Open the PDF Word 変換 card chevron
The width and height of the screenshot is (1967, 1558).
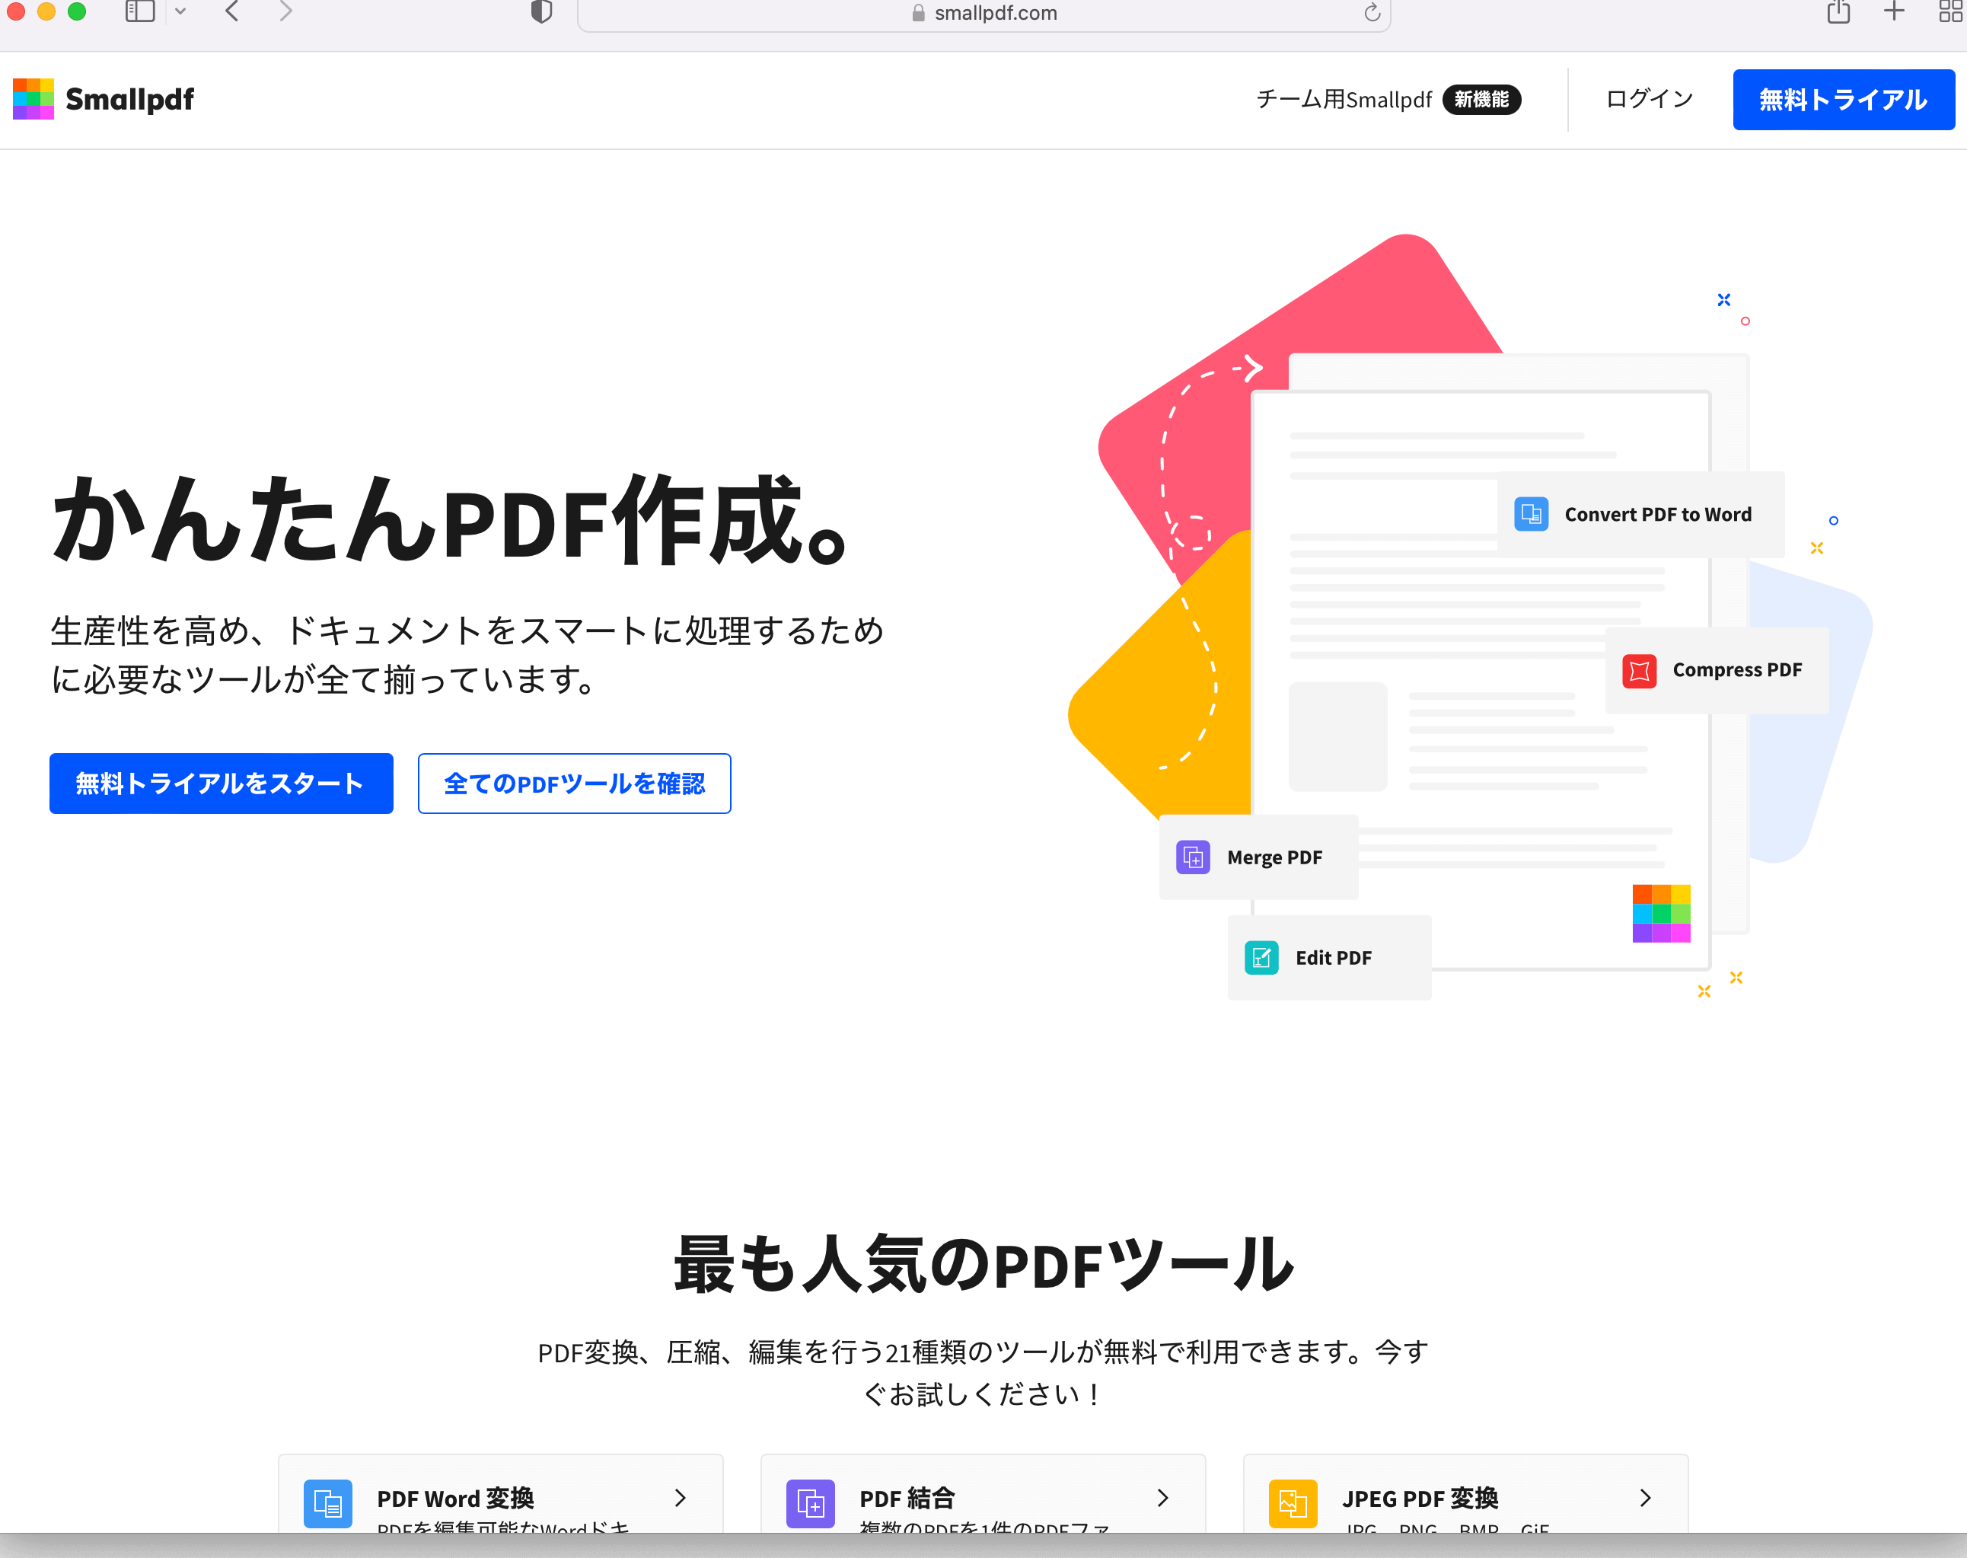(679, 1497)
